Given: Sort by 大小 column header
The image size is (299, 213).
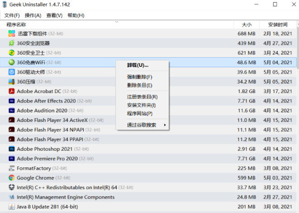Looking at the screenshot, I should [x=247, y=24].
